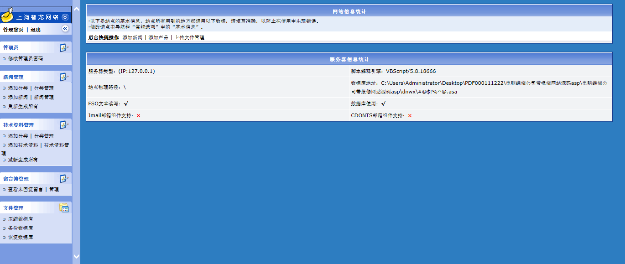625x264 pixels.
Task: Open 添加产品 quick action
Action: (x=158, y=38)
